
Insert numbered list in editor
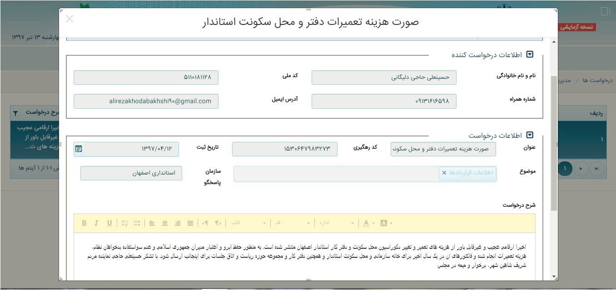[x=124, y=223]
